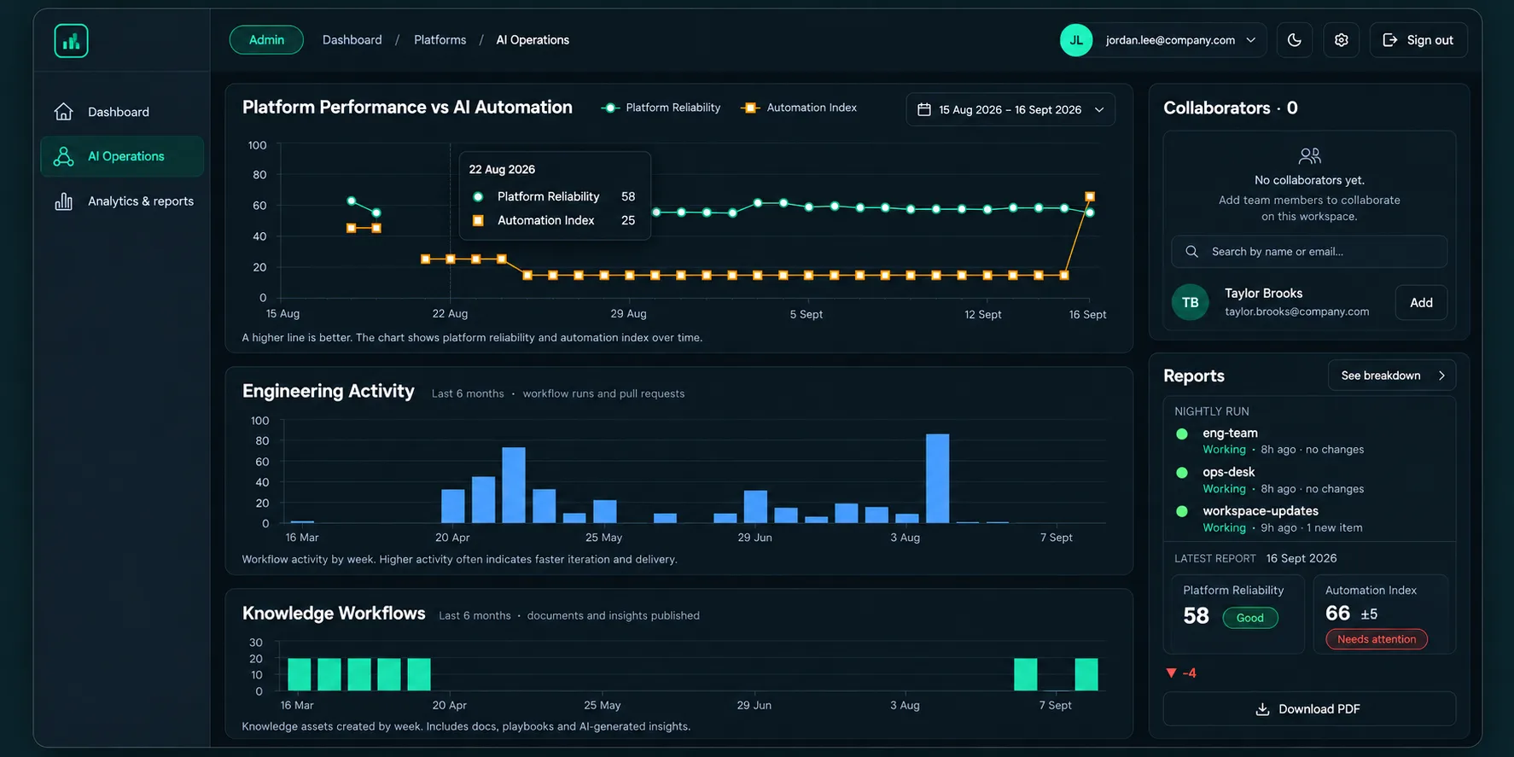Click the first Knowledge Workflows green bar

click(x=299, y=674)
